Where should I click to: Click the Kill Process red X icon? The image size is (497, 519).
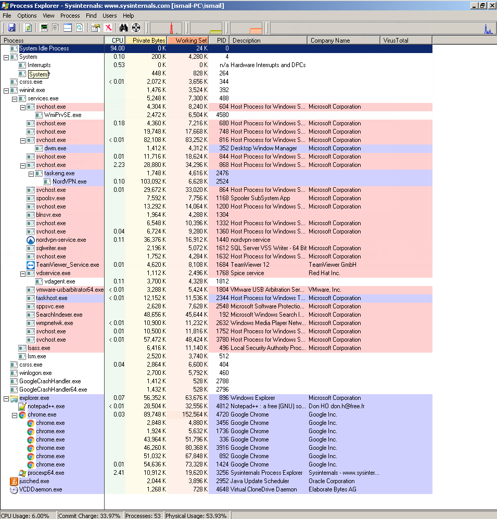108,28
